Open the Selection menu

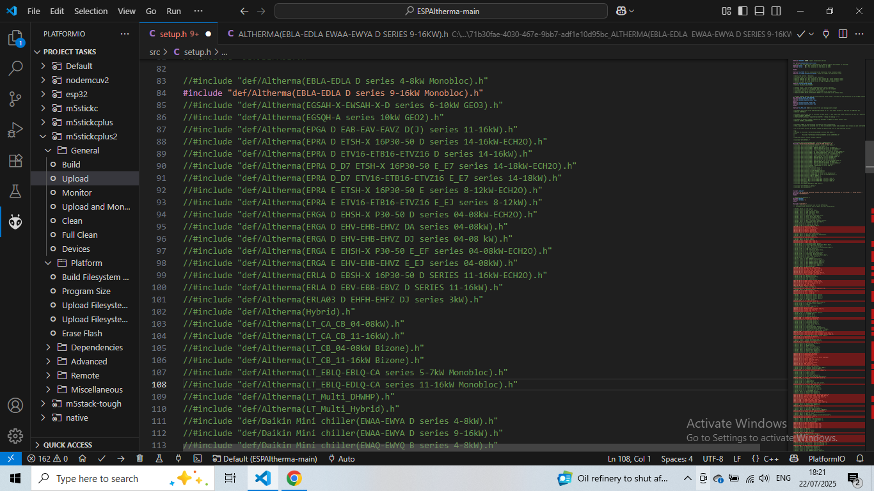[91, 11]
